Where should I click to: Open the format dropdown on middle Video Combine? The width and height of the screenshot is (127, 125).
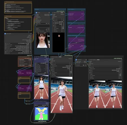62,67
